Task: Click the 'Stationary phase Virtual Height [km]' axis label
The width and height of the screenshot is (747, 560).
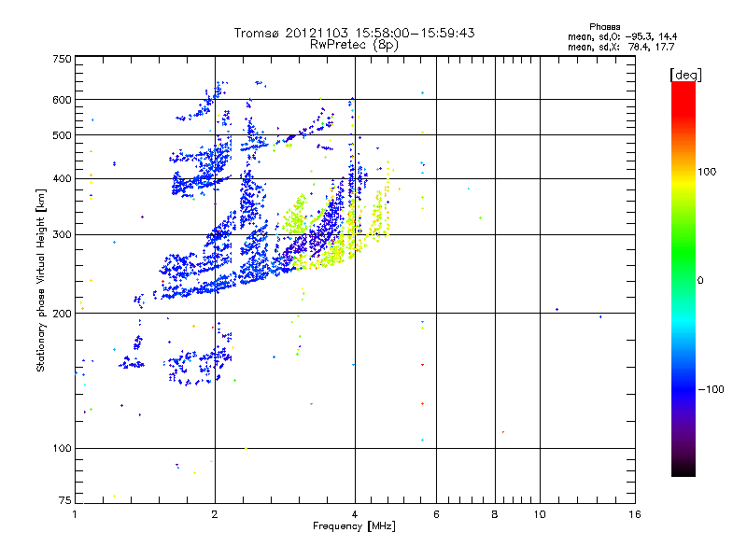Action: pos(41,280)
